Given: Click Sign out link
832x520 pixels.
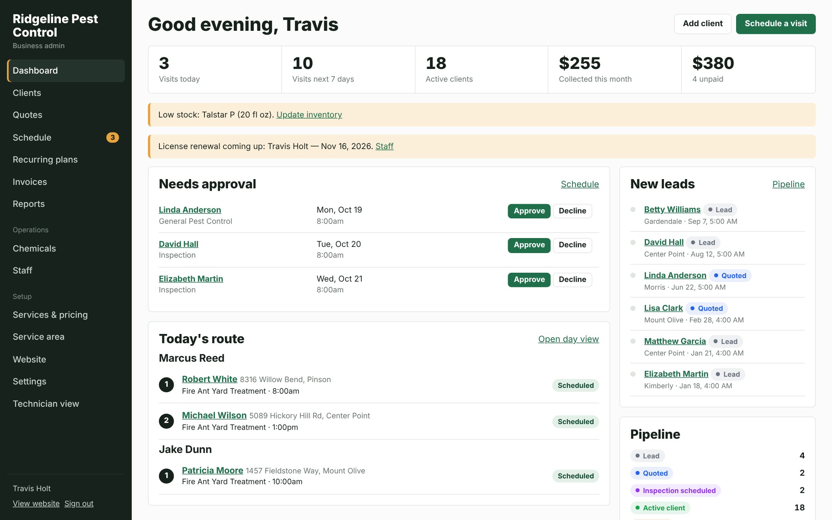Looking at the screenshot, I should 79,503.
